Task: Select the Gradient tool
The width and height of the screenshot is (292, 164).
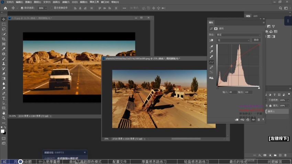Action: click(3, 79)
